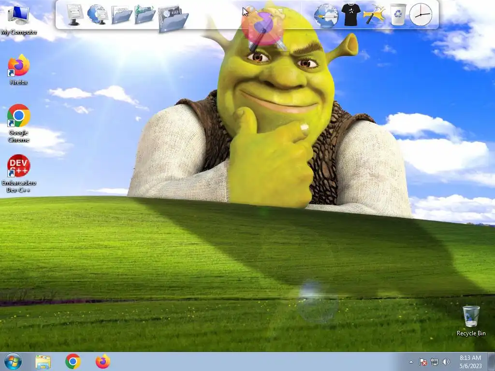Viewport: 495px width, 371px height.
Task: Click the black T-shirt skins icon in the dock
Action: coord(351,14)
